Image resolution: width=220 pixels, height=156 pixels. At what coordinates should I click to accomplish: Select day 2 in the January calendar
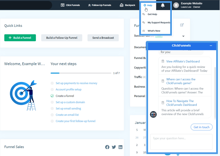137,145
